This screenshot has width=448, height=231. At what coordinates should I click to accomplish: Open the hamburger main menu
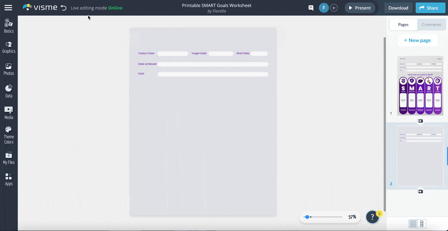8,8
